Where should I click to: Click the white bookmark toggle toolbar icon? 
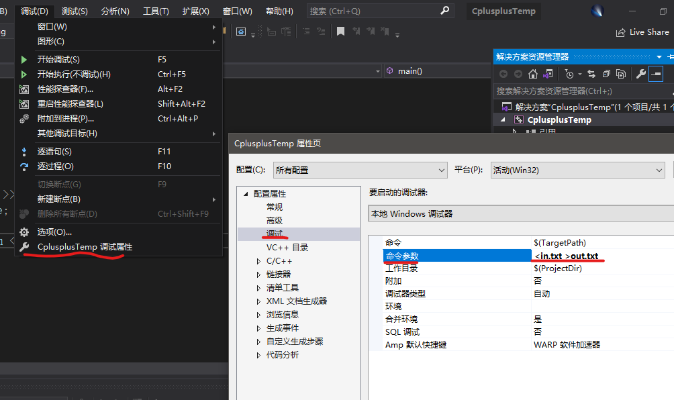click(x=340, y=32)
